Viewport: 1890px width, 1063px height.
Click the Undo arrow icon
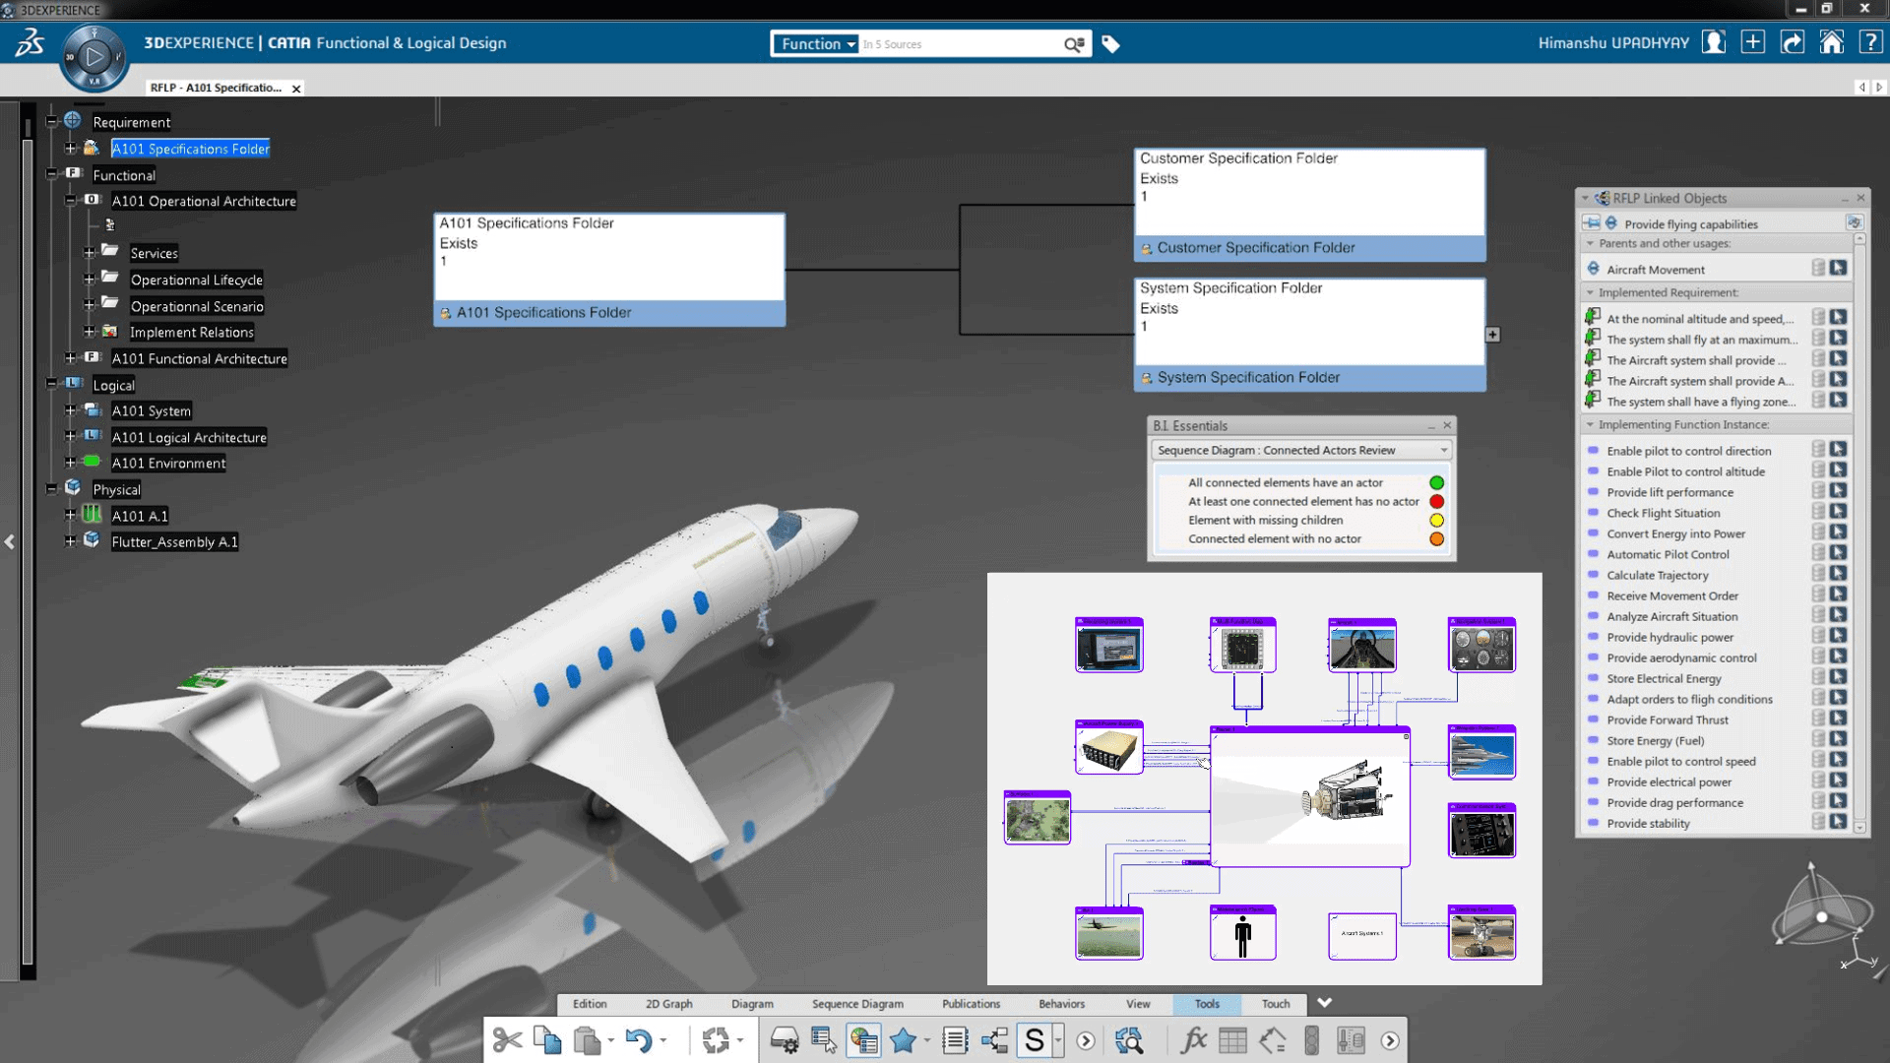click(638, 1040)
